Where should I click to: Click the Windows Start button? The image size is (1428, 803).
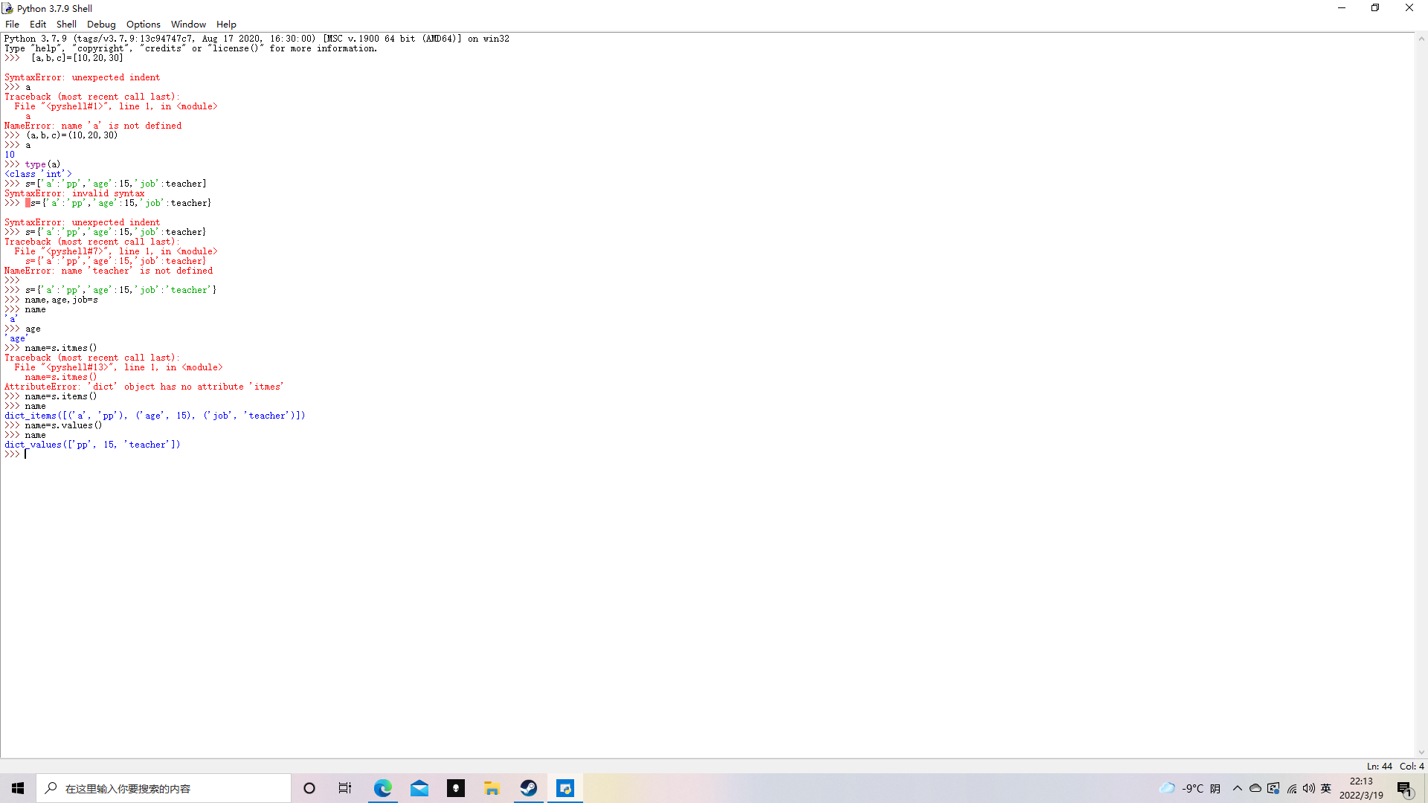(x=18, y=788)
